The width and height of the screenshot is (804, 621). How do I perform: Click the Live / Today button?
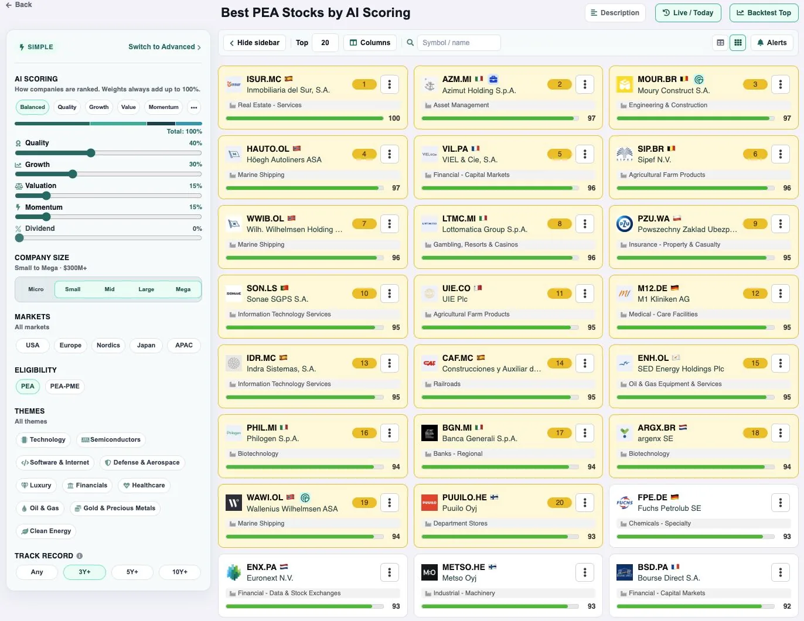point(688,13)
